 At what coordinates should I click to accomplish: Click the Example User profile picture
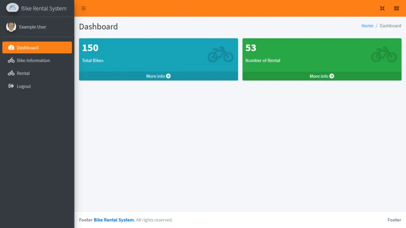pyautogui.click(x=11, y=27)
